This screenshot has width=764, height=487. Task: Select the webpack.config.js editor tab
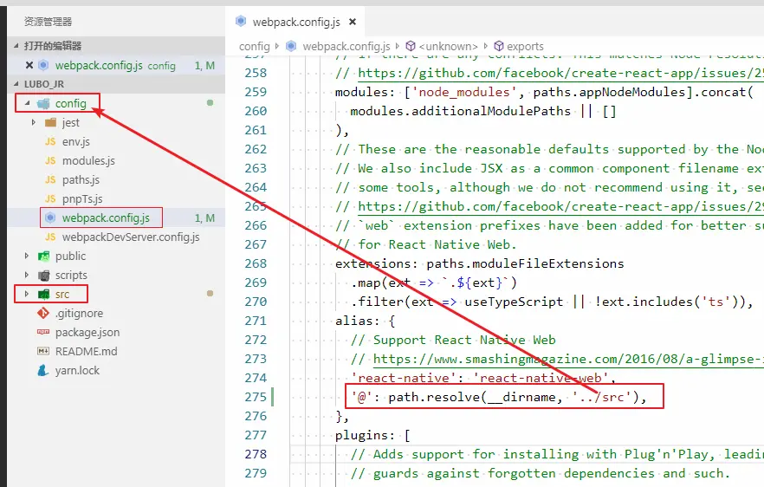[295, 22]
